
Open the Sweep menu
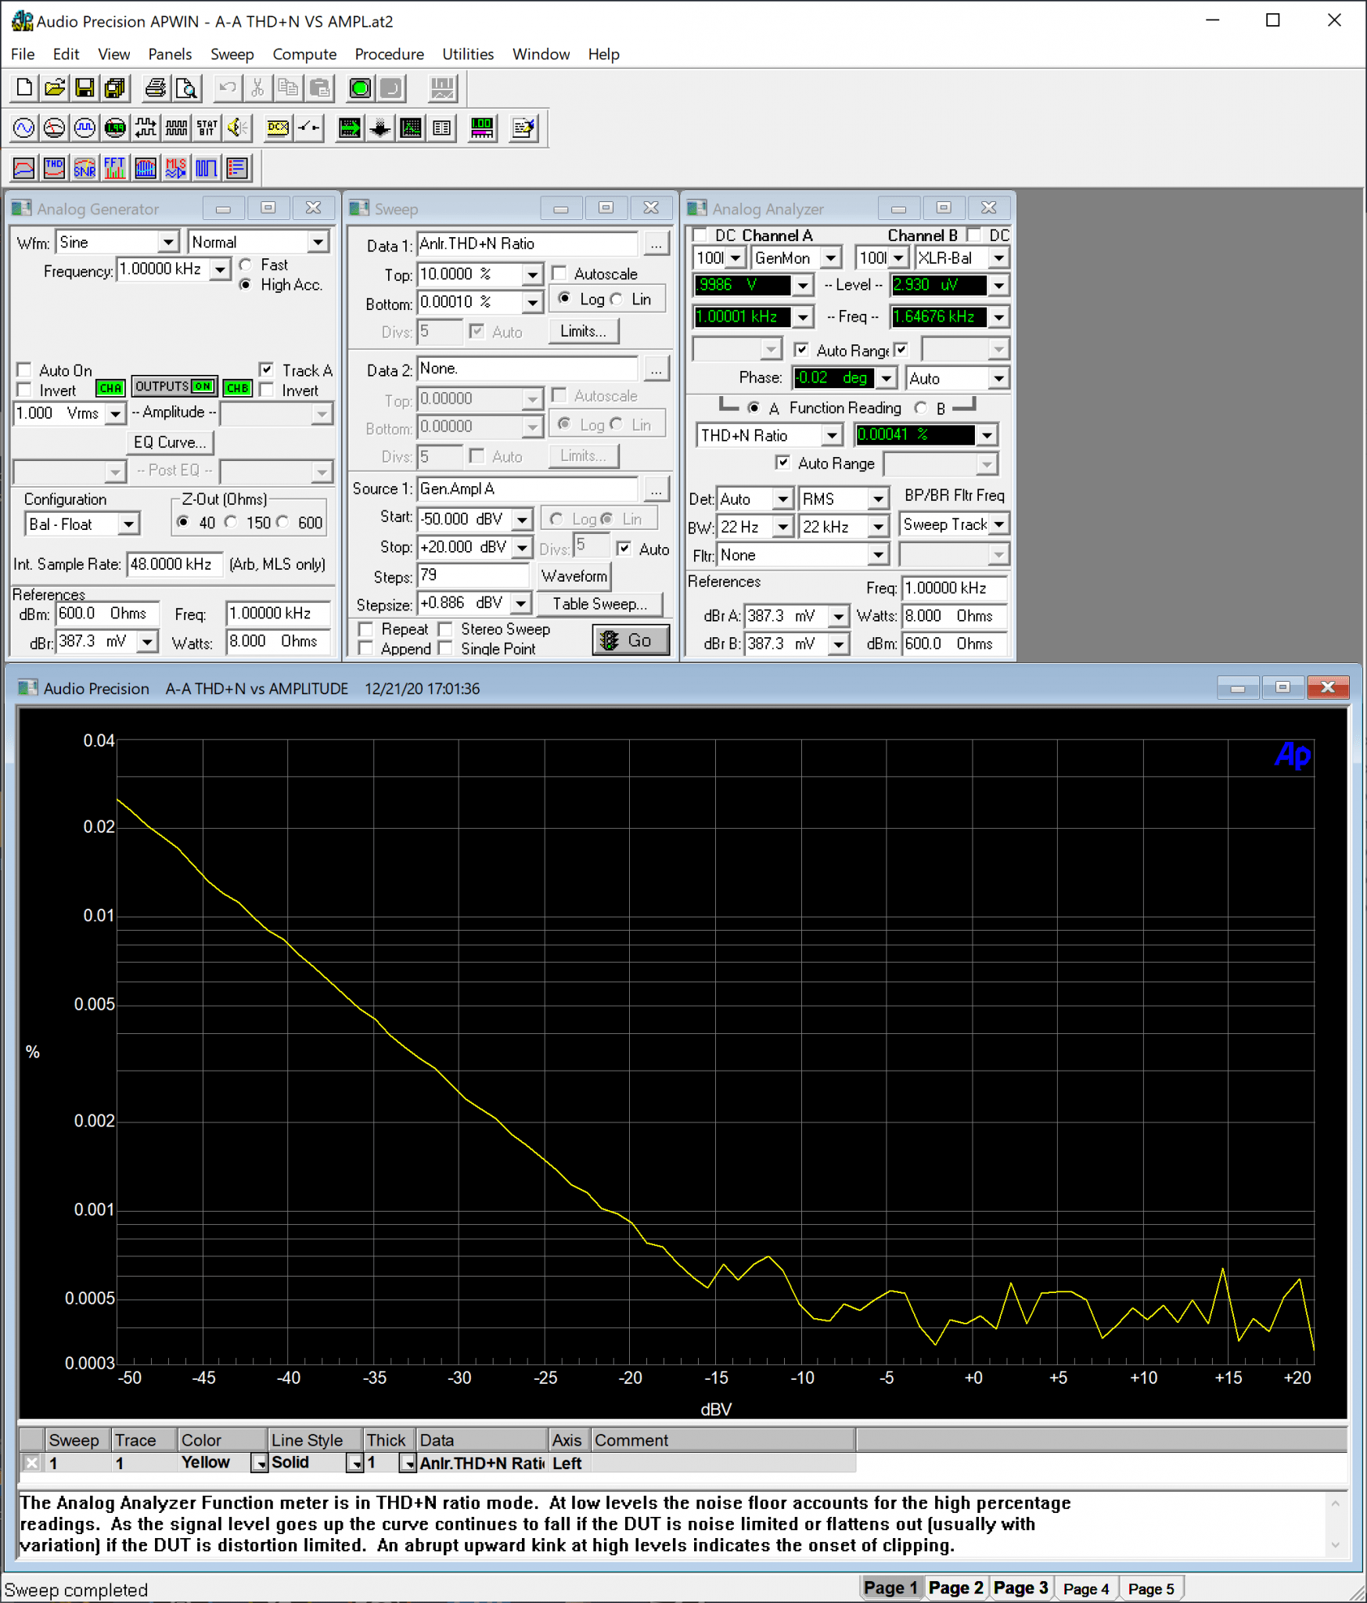[x=232, y=54]
